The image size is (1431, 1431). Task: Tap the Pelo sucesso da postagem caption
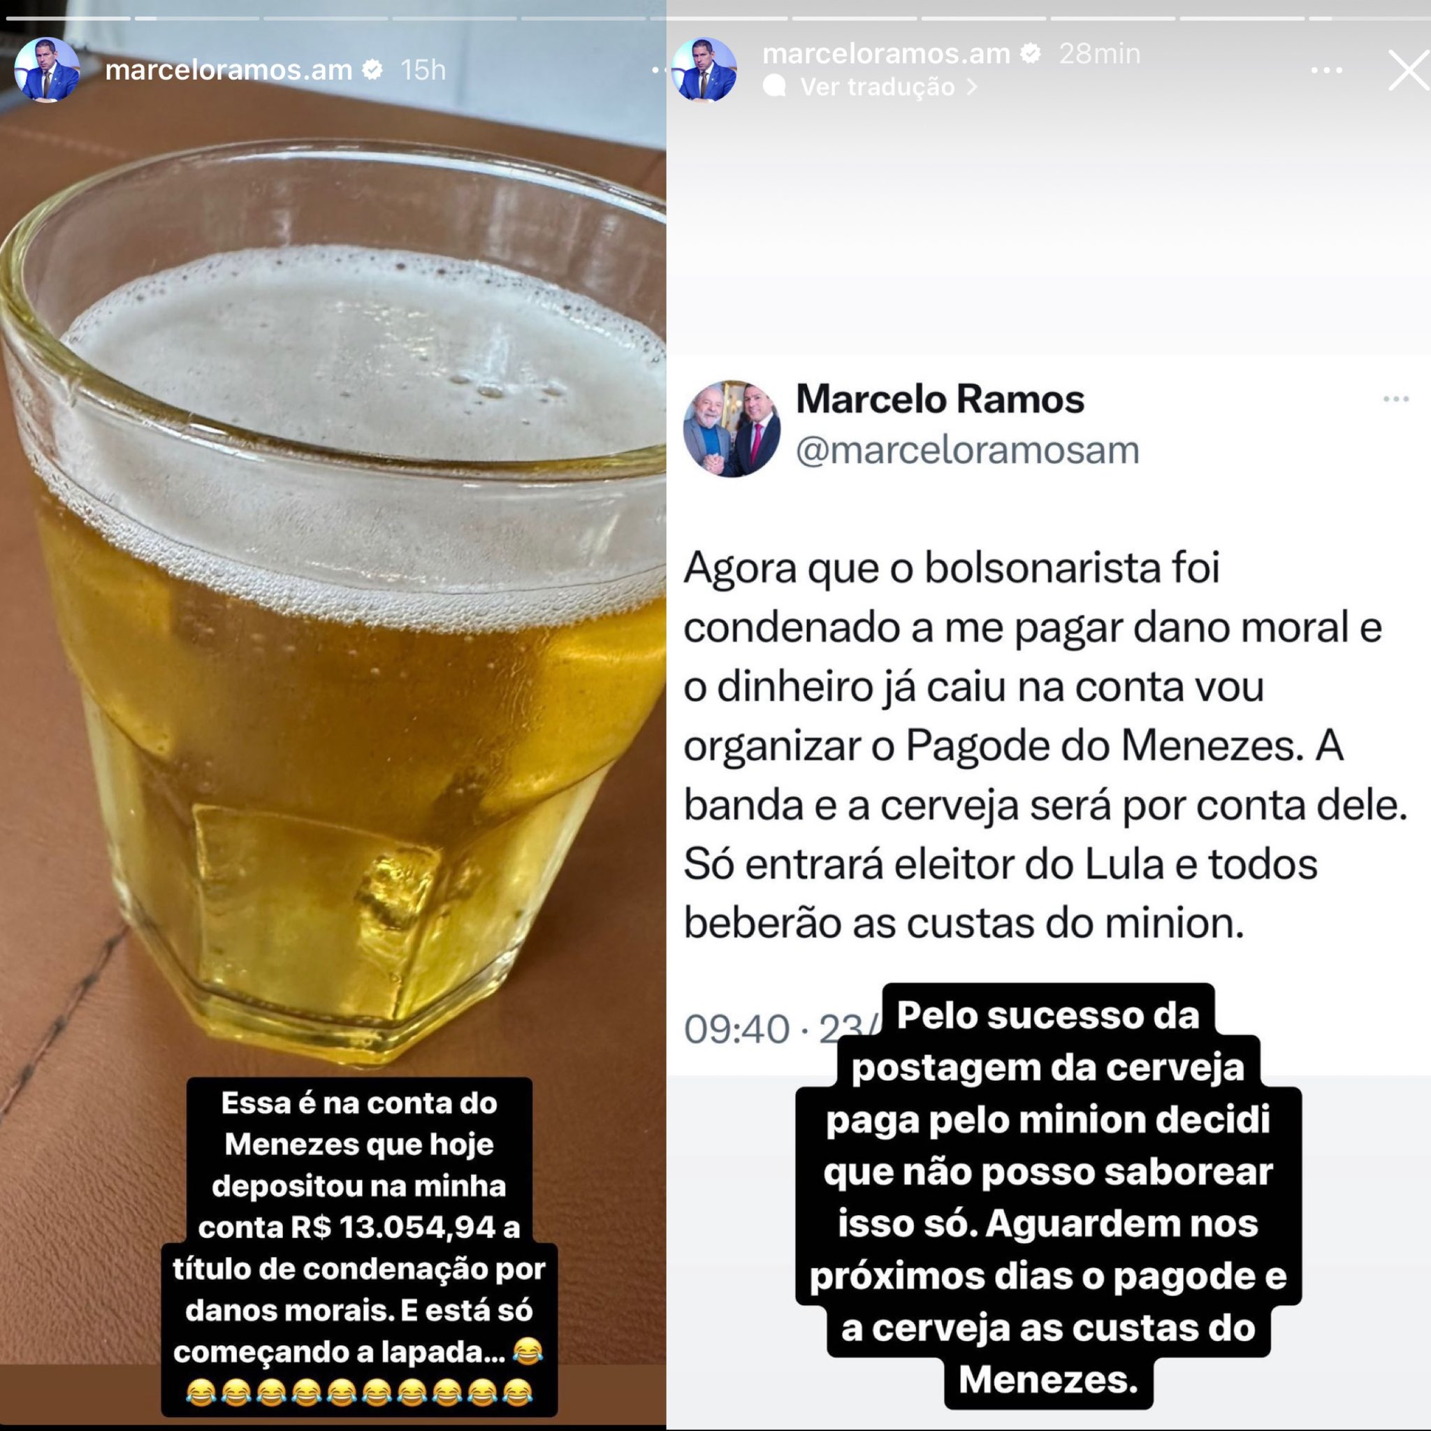pos(1048,1196)
